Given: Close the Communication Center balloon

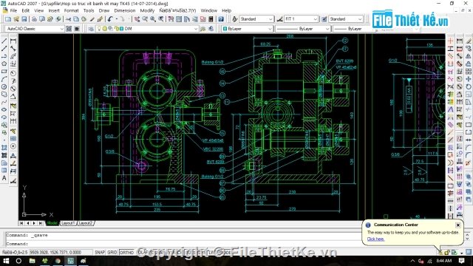Looking at the screenshot, I should pos(458,225).
